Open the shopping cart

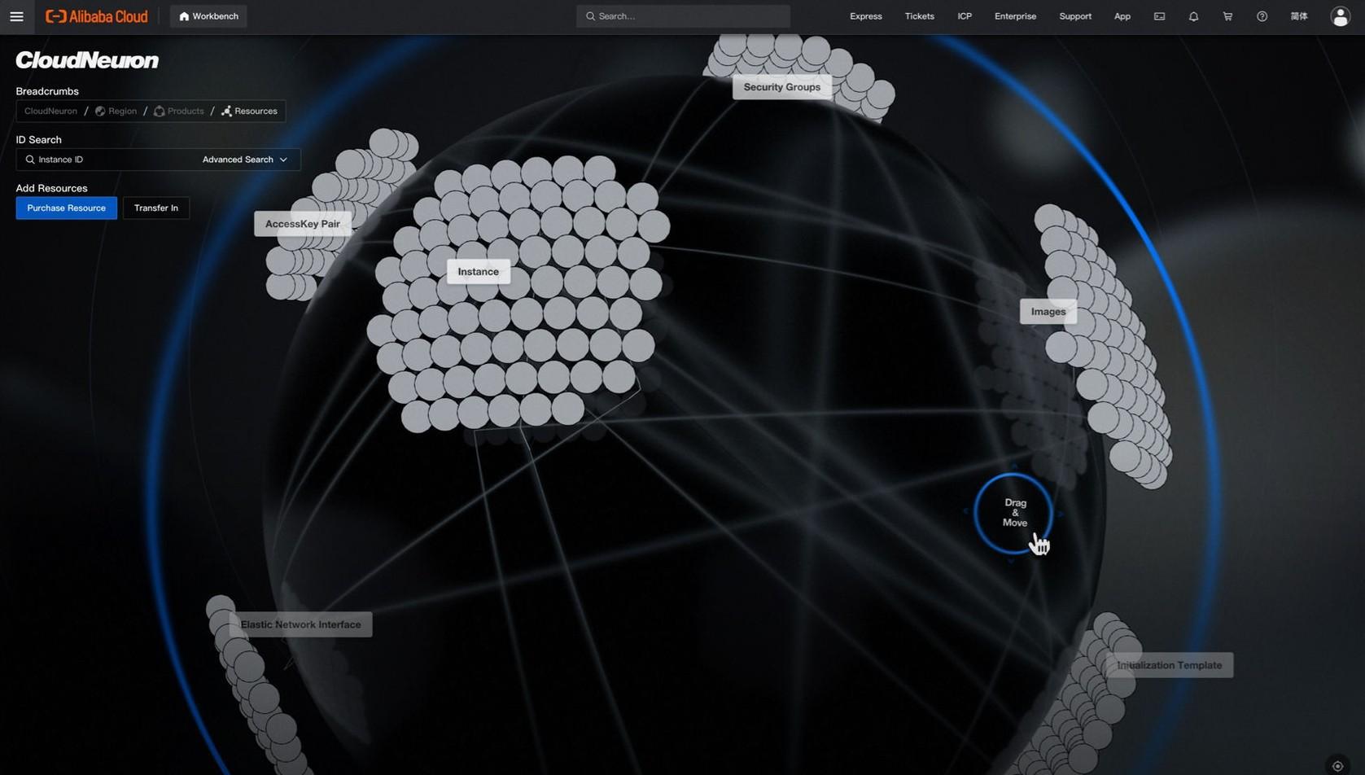(1227, 16)
